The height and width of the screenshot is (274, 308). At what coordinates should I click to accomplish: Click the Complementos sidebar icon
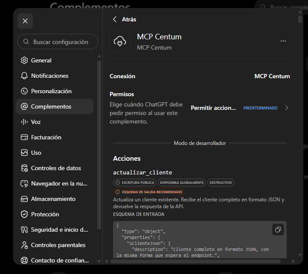(x=24, y=106)
